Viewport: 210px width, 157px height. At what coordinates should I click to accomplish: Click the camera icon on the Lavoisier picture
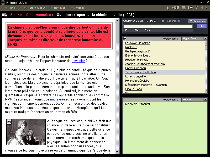[9, 122]
